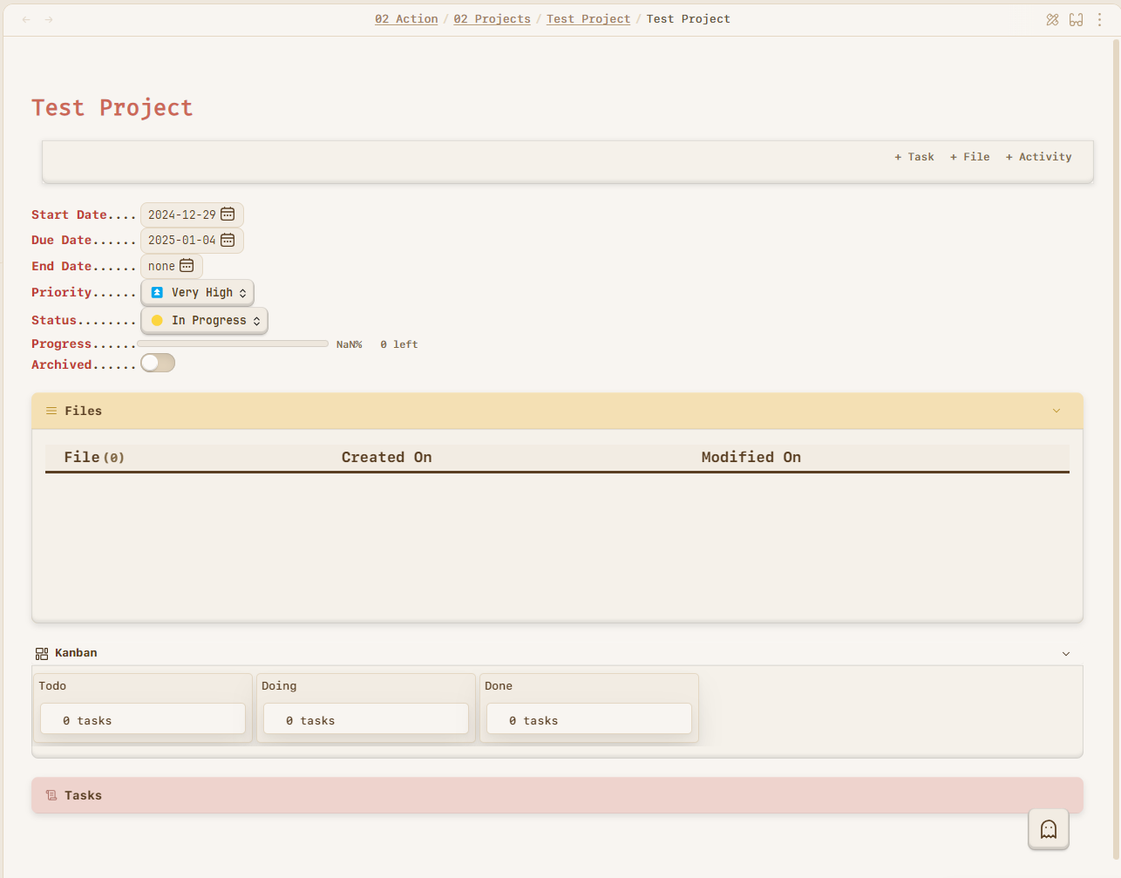Sort by File column header
Viewport: 1121px width, 878px height.
click(94, 457)
